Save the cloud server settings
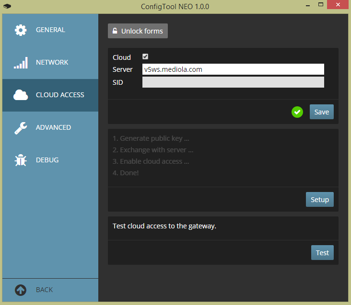The image size is (351, 305). (321, 112)
